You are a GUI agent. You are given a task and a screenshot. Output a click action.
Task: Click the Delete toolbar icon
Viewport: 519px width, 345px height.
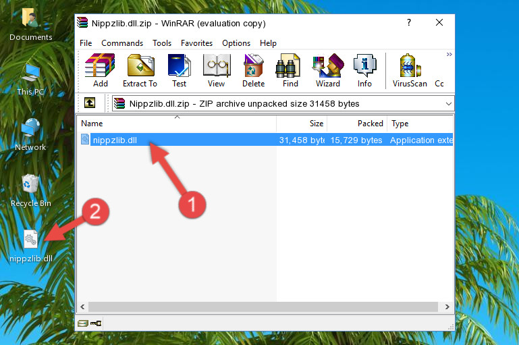click(x=253, y=70)
